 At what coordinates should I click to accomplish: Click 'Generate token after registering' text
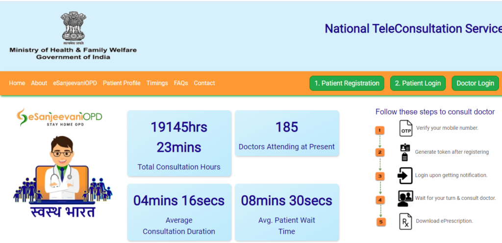click(452, 152)
